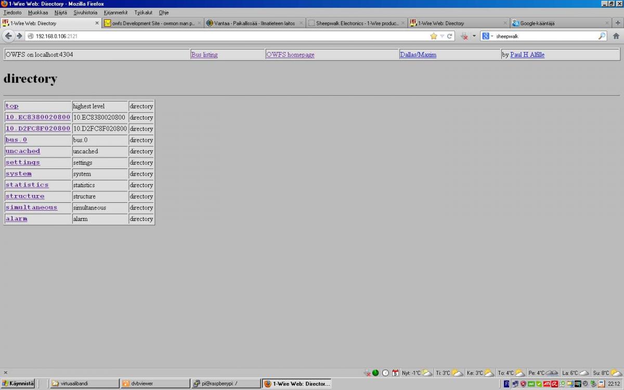Switch to the Vantaa Paikallissää tab
Viewport: 624px width, 390px height.
coord(254,23)
